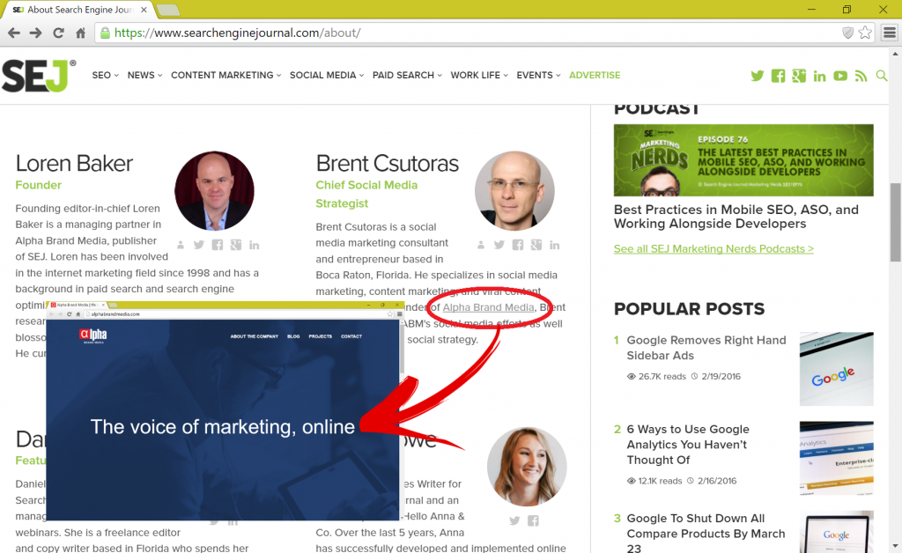Screen dimensions: 902x553
Task: Open Google Removes Right Hand Sidebar Ads post
Action: click(706, 348)
